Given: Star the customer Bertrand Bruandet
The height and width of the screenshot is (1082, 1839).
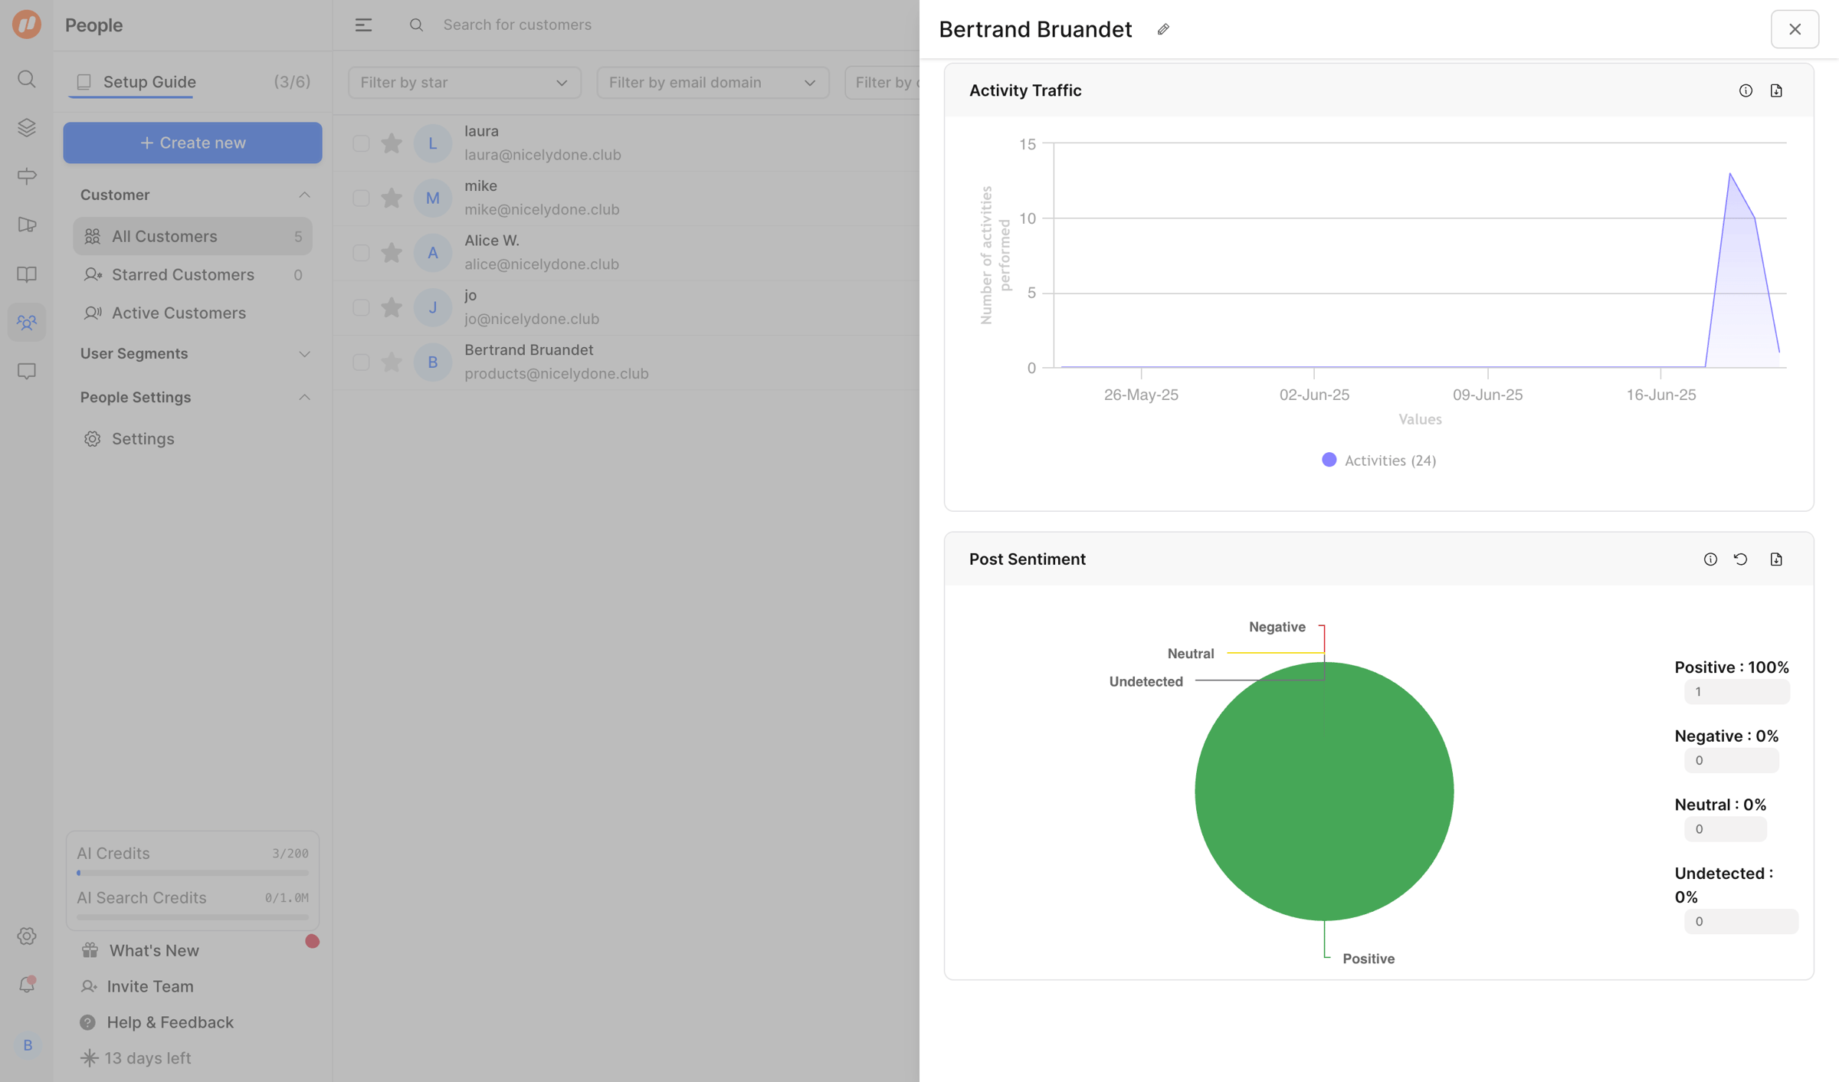Looking at the screenshot, I should pos(392,362).
